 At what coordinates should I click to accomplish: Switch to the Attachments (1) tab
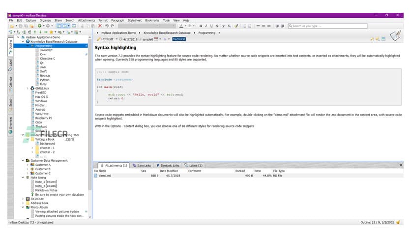click(114, 165)
